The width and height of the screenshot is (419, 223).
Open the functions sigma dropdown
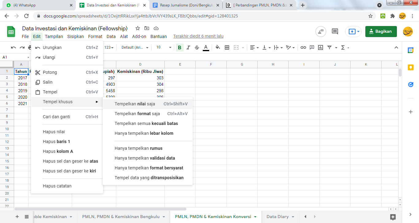[345, 47]
